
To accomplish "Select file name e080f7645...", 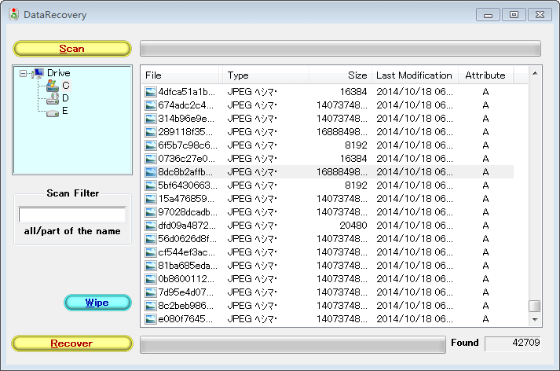I will [x=185, y=319].
